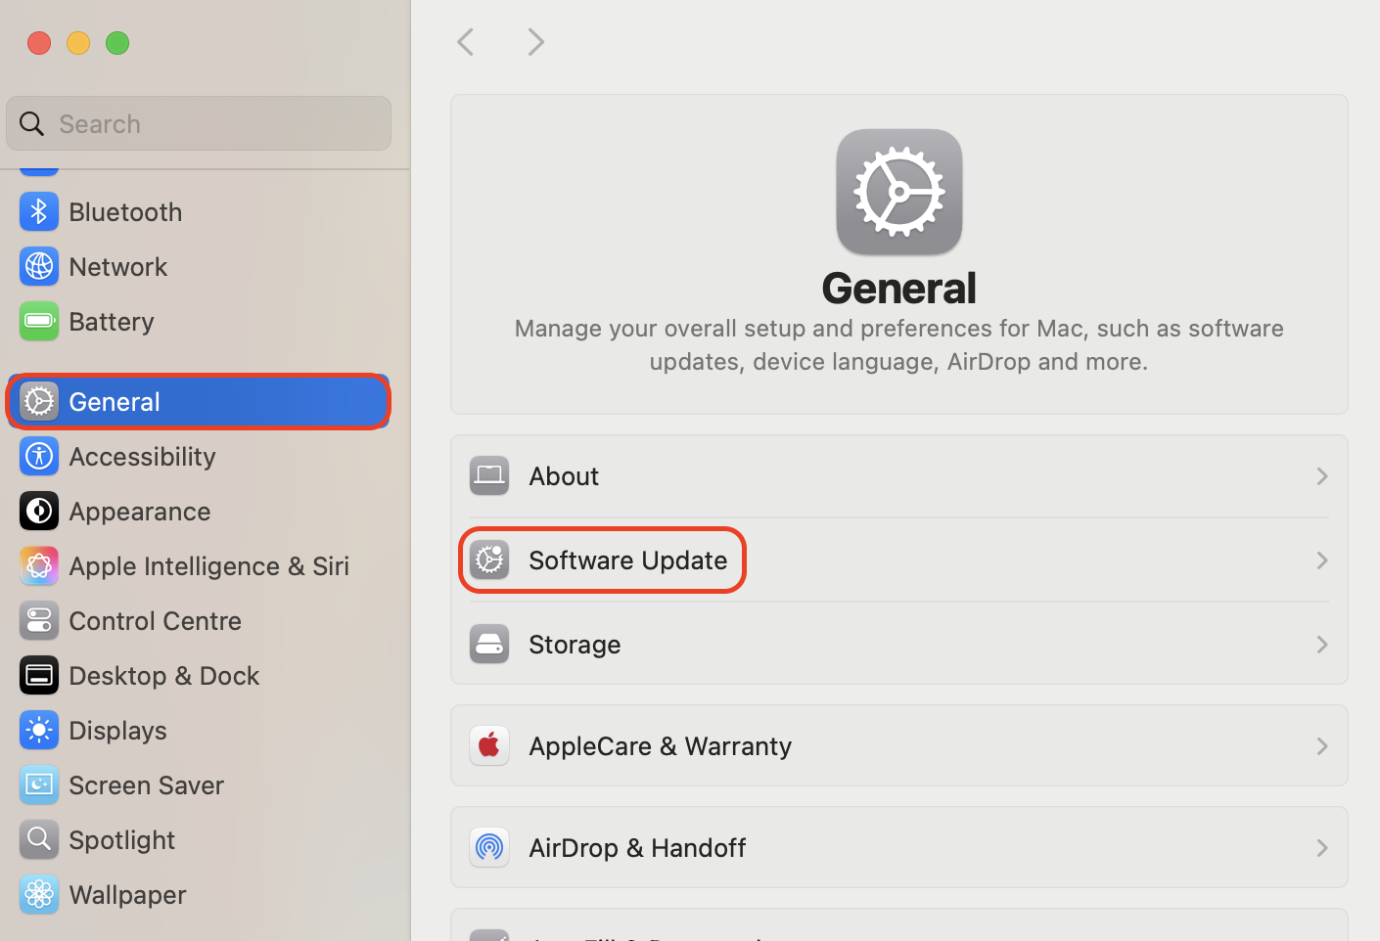
Task: Navigate back using the left arrow
Action: (465, 42)
